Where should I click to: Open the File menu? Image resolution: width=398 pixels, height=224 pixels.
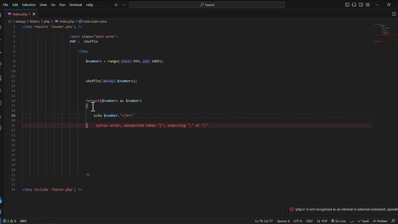6,4
